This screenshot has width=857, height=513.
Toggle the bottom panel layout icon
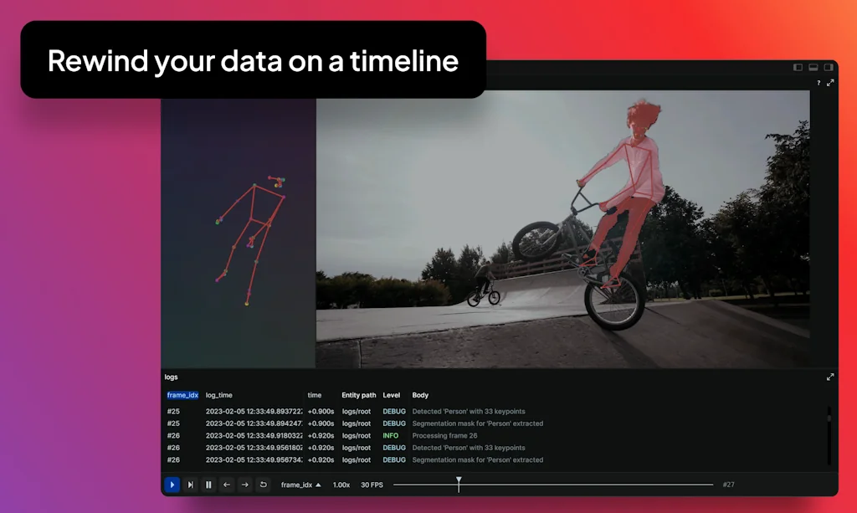[813, 67]
